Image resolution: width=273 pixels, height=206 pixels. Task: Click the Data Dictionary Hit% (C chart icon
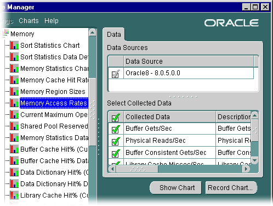point(14,172)
